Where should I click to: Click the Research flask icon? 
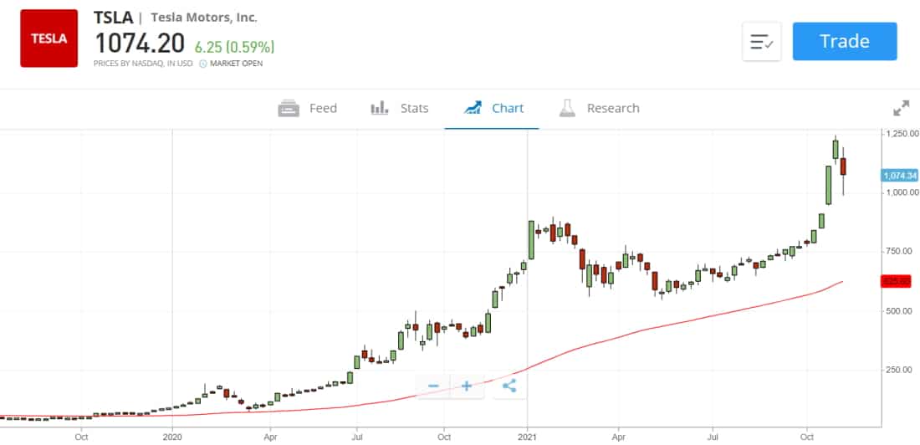567,108
